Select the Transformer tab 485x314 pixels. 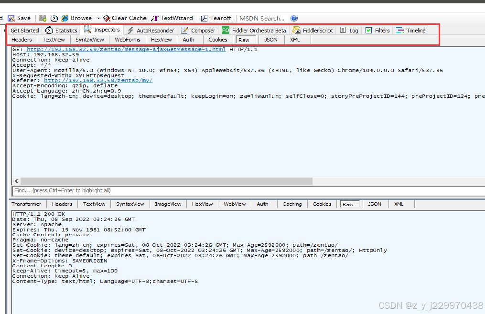(x=27, y=204)
